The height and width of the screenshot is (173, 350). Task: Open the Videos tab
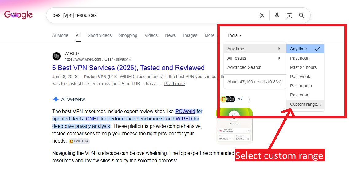click(x=151, y=36)
